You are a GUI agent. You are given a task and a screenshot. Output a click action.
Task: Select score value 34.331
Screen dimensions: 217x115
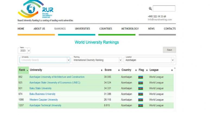[107, 88]
